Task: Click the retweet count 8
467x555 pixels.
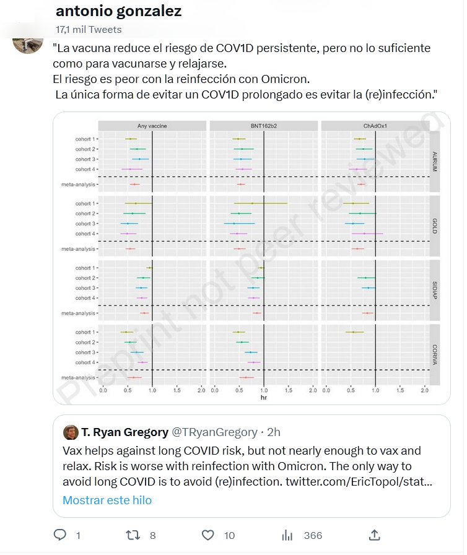Action: 152,535
